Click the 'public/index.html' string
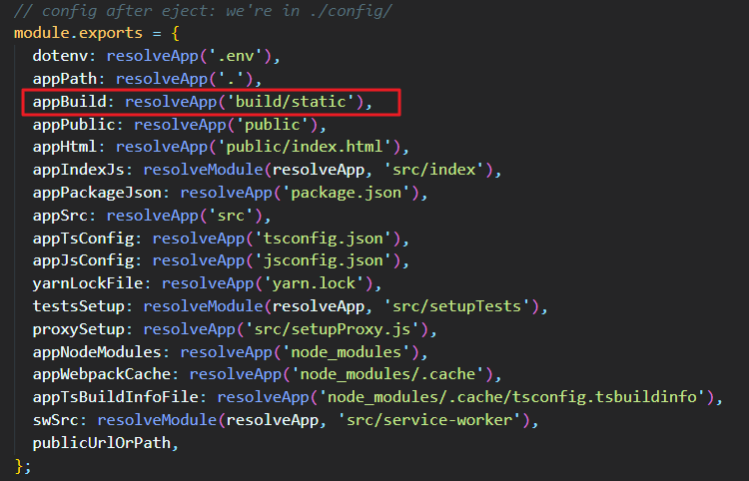The height and width of the screenshot is (481, 749). pyautogui.click(x=305, y=147)
